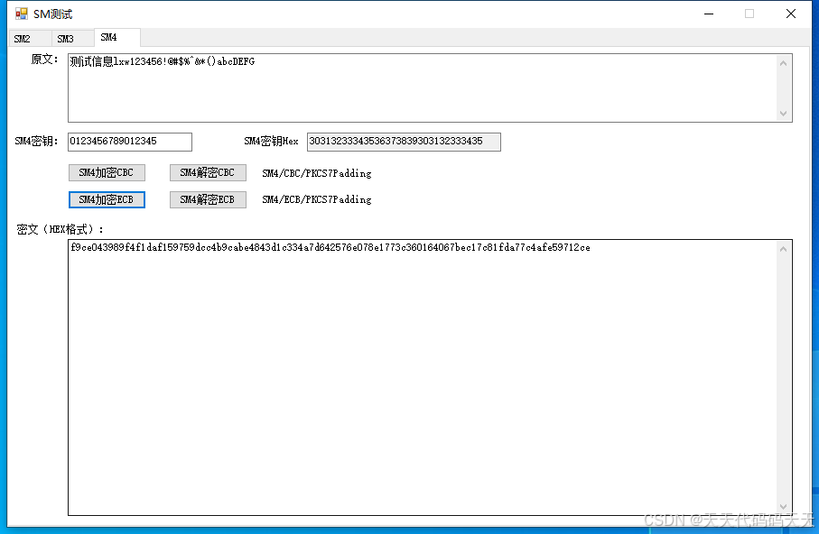Click the 密文（HEX格式）label
Viewport: 819px width, 534px height.
(x=60, y=230)
